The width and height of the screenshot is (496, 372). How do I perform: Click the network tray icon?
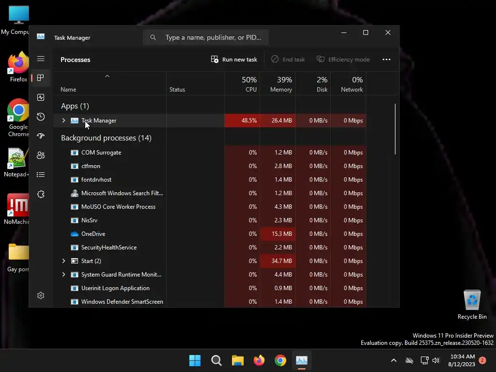[x=424, y=360]
